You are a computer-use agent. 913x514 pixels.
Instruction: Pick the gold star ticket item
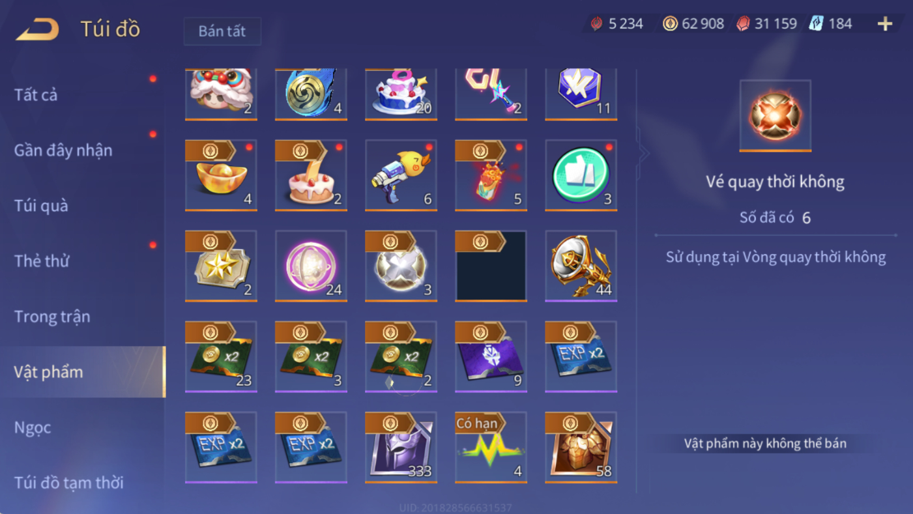[221, 266]
